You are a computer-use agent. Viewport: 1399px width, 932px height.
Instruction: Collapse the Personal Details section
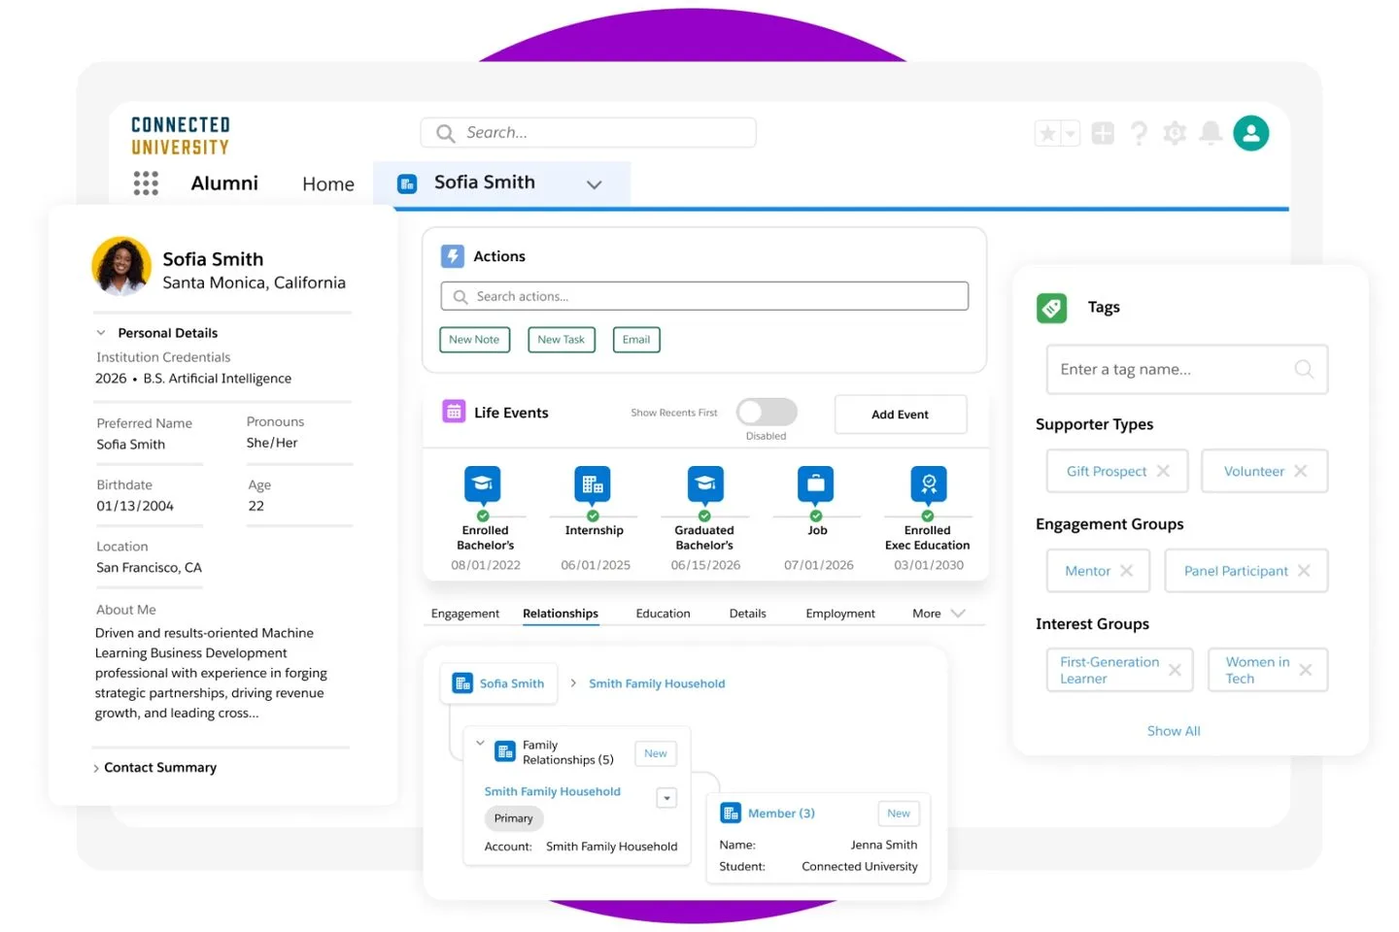click(101, 333)
